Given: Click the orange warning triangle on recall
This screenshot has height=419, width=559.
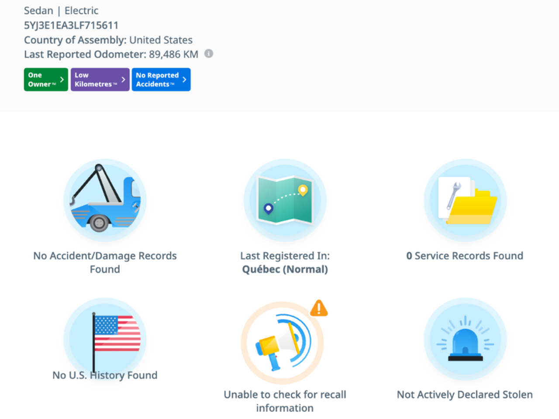Looking at the screenshot, I should (x=319, y=308).
